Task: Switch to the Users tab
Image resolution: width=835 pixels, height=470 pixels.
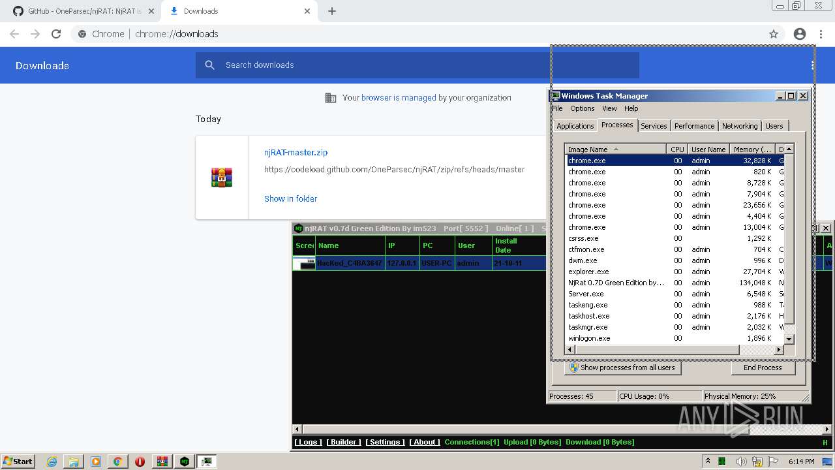Action: click(774, 126)
